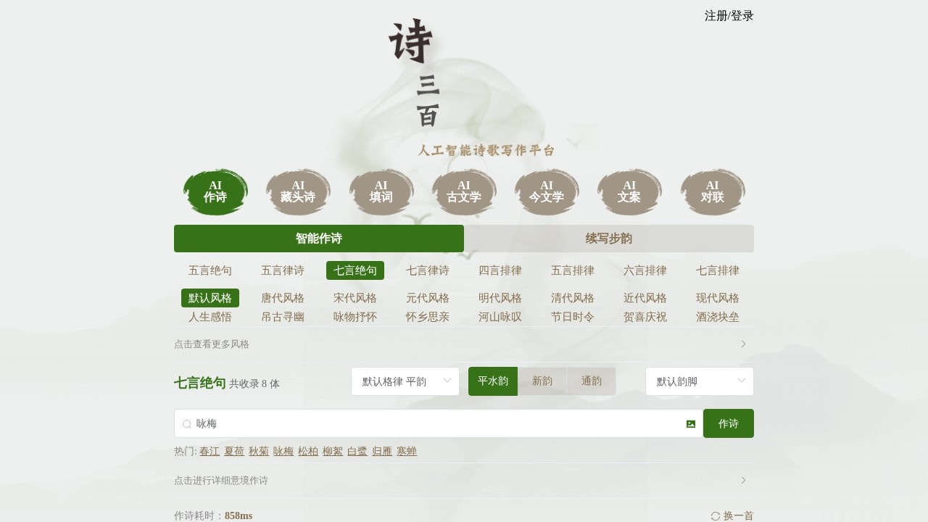Open the AI 文案 feature icon
928x522 pixels.
pyautogui.click(x=629, y=191)
